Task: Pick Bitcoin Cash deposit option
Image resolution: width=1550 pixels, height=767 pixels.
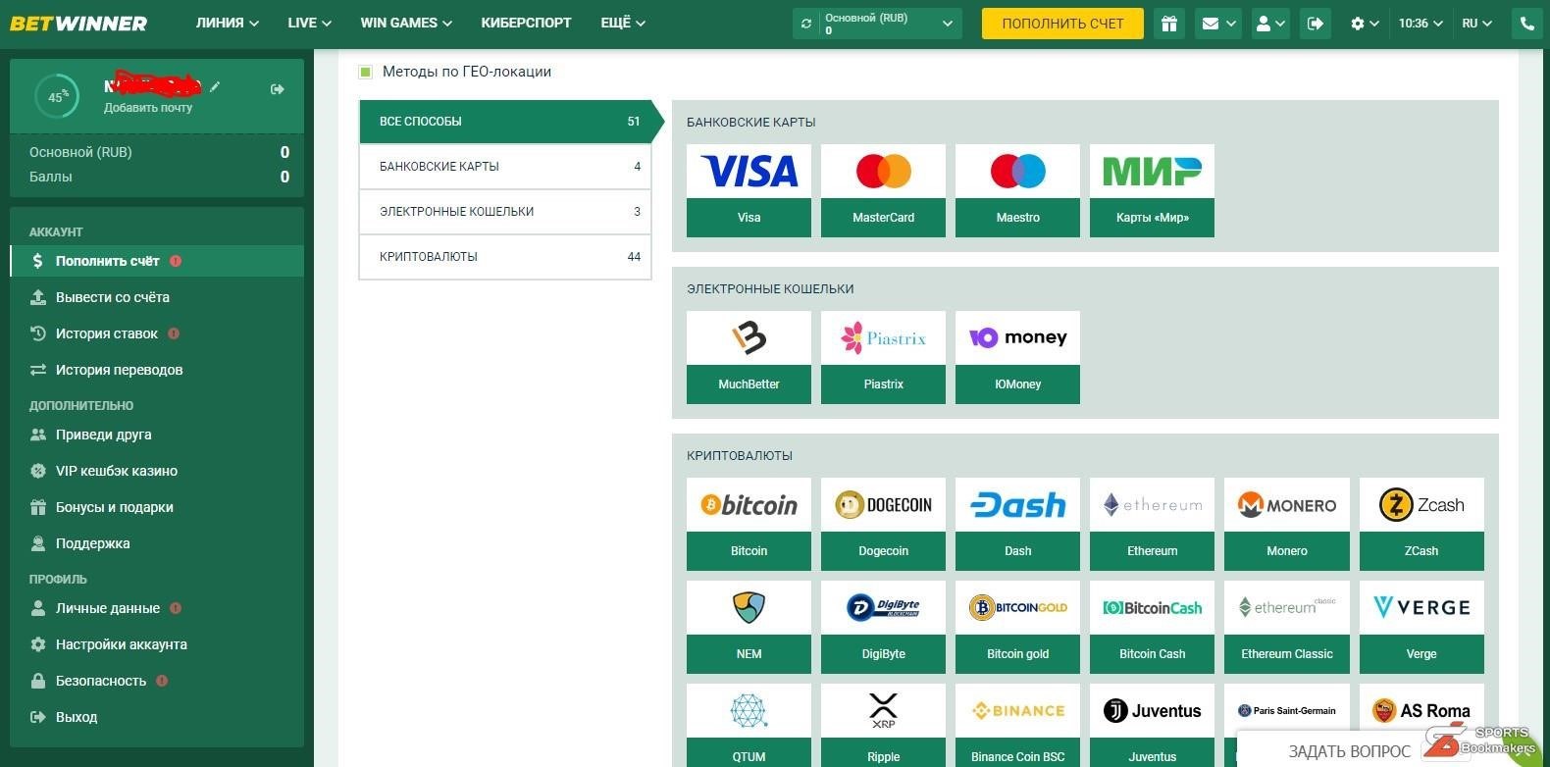Action: pos(1152,627)
